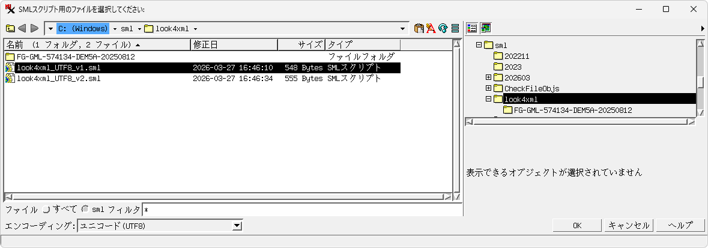Image resolution: width=708 pixels, height=248 pixels.
Task: Click the red letter A toolbar icon
Action: (x=431, y=28)
